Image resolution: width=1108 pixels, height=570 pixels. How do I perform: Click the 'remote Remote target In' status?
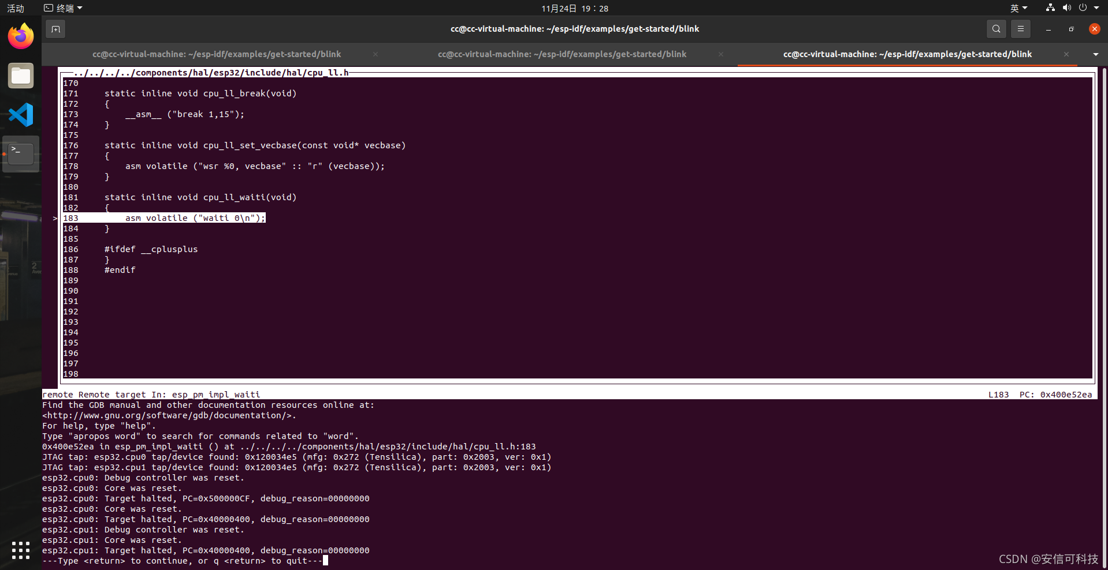pyautogui.click(x=151, y=395)
